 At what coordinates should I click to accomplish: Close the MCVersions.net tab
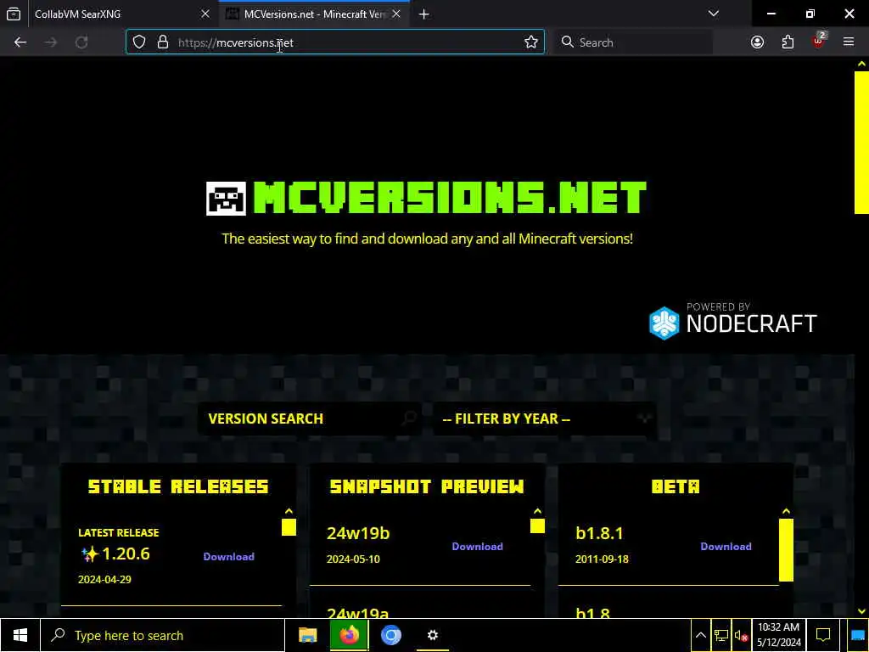(x=396, y=14)
